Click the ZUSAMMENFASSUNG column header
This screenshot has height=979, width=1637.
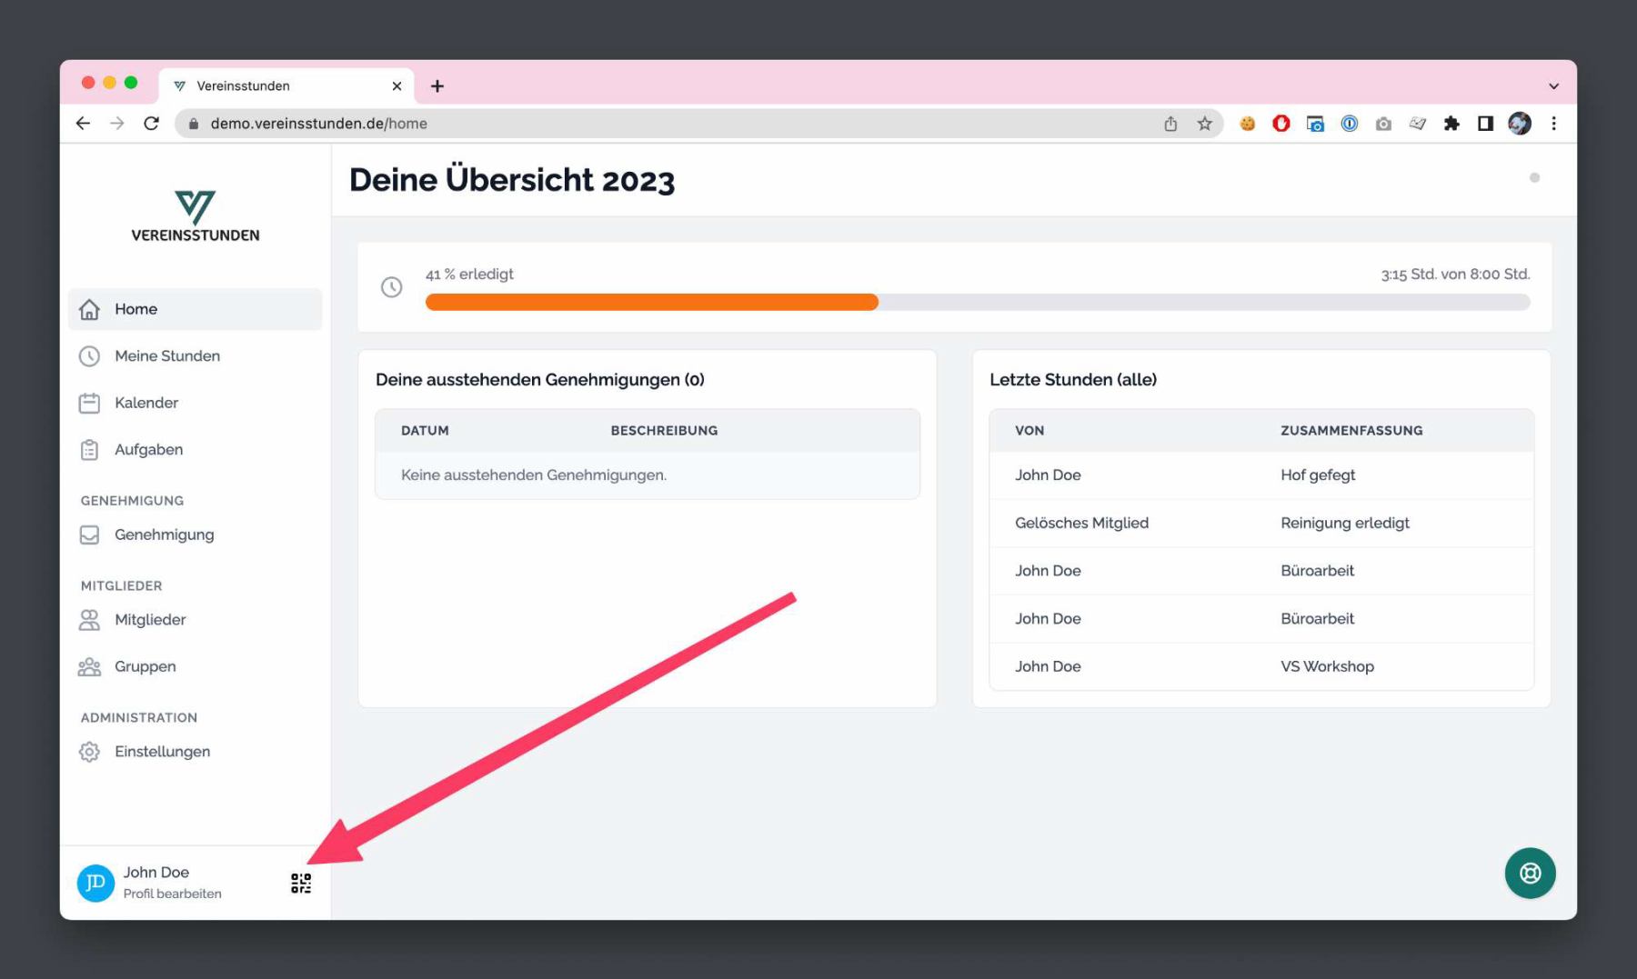tap(1351, 431)
